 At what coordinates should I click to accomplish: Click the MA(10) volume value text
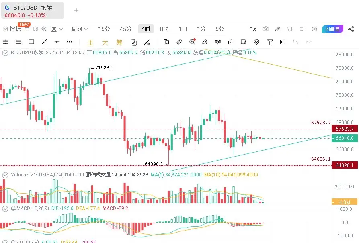click(x=231, y=175)
